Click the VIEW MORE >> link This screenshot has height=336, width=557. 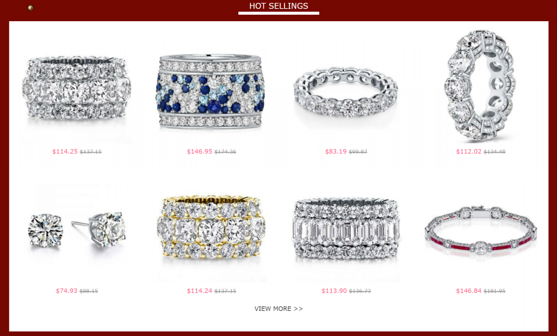point(278,309)
